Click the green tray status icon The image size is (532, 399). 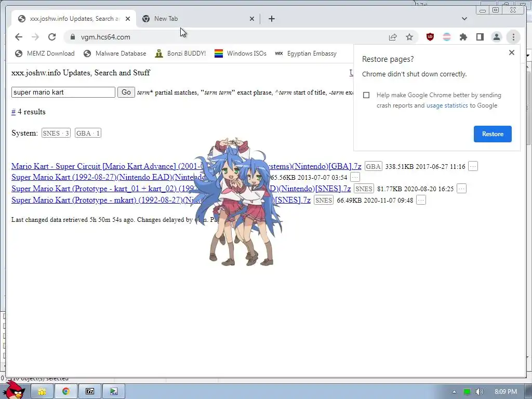pos(467,392)
